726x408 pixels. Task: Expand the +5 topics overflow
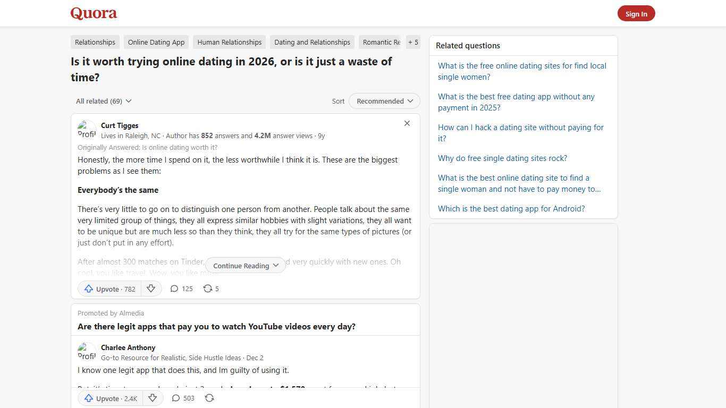pyautogui.click(x=413, y=42)
